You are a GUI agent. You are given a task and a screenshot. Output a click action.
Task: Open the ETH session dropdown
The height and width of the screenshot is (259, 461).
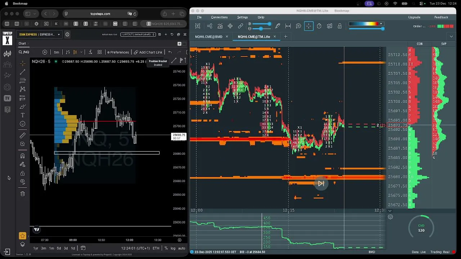[156, 248]
